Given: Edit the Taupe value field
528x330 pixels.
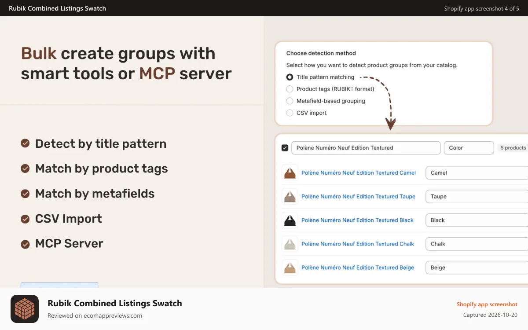Looking at the screenshot, I should pos(477,197).
